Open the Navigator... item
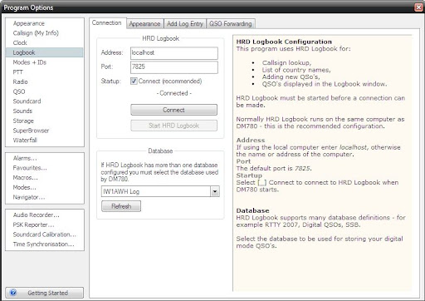 click(x=29, y=197)
